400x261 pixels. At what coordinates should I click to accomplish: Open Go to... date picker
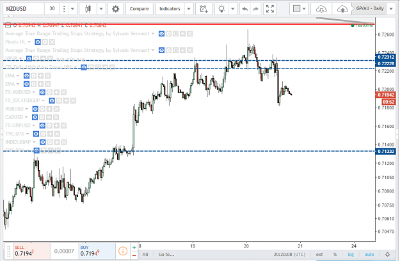coord(166,255)
